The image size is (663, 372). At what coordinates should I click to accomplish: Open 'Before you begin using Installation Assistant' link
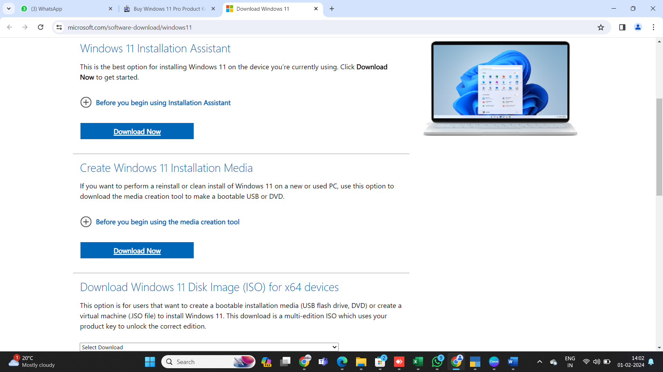tap(163, 103)
